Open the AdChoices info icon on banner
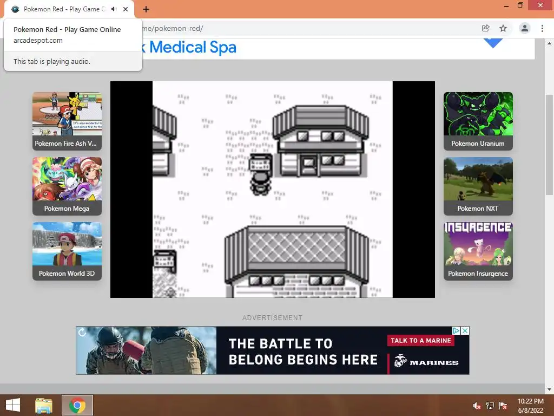Screen dimensions: 554x416 pos(456,330)
